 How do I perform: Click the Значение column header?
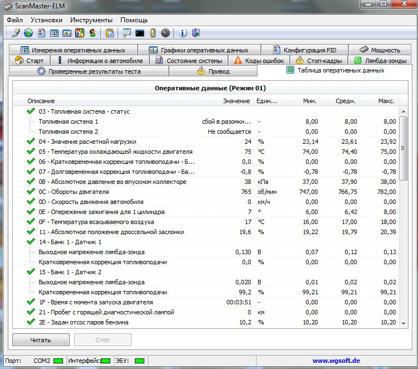pos(225,101)
